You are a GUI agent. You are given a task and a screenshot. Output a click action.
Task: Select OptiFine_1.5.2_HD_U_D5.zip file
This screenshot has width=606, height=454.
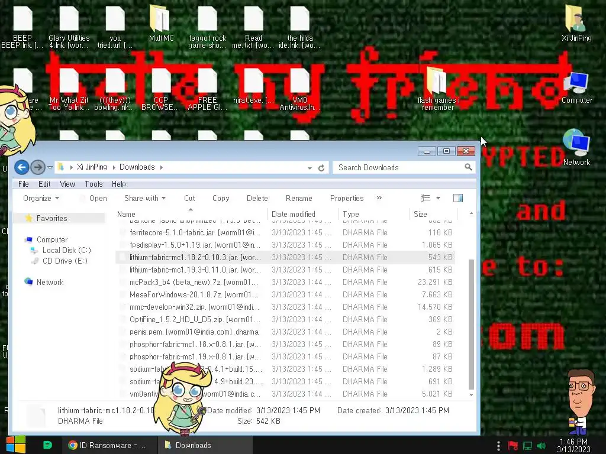point(285,319)
